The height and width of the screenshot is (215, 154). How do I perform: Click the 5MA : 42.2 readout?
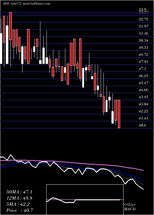coord(18,204)
